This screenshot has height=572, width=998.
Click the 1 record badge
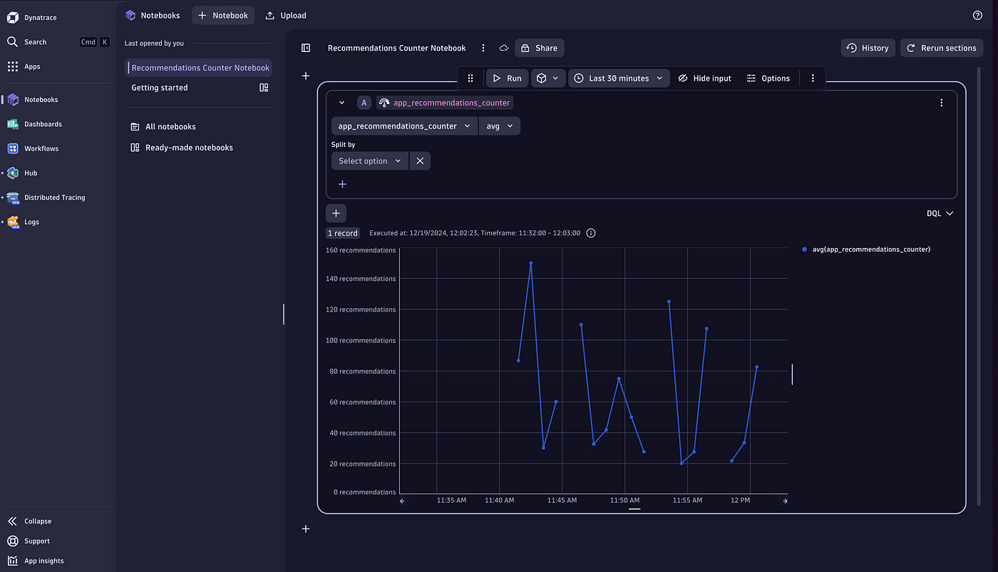pyautogui.click(x=343, y=233)
